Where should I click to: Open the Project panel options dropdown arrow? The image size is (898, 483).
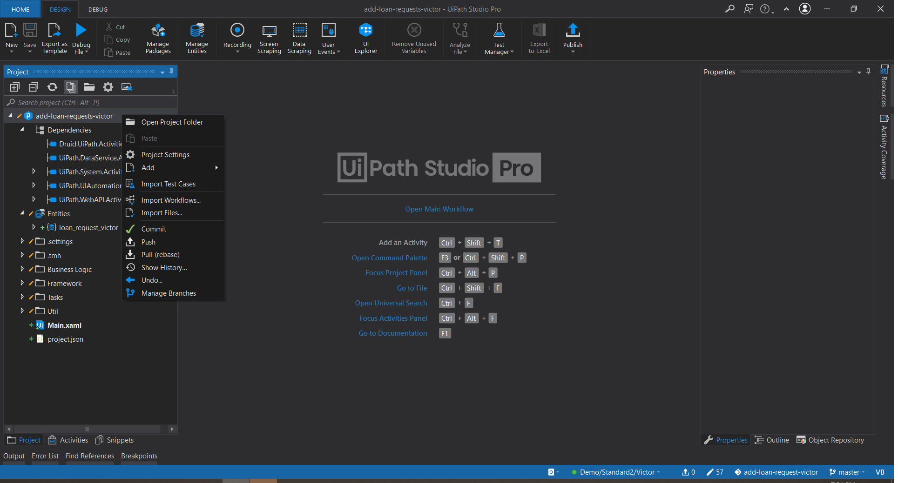pyautogui.click(x=162, y=72)
